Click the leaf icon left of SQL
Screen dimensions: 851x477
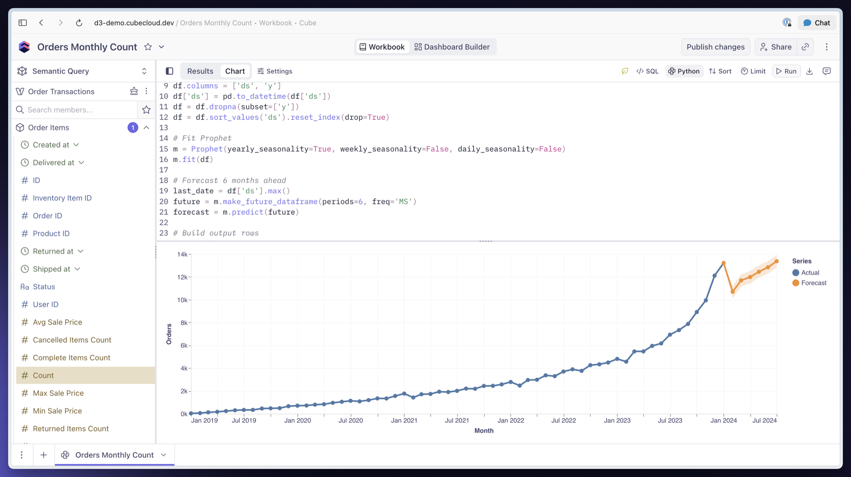tap(625, 71)
